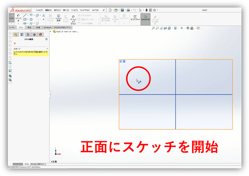This screenshot has height=176, width=249.
Task: Click the Rapid Sketch tool
Action: point(135,17)
